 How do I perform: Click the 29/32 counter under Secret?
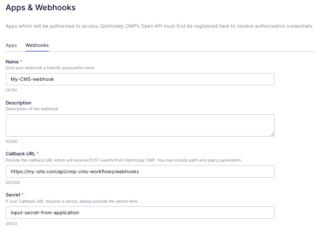coord(11,223)
